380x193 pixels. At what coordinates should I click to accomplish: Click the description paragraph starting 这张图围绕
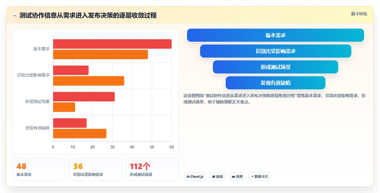coord(275,99)
